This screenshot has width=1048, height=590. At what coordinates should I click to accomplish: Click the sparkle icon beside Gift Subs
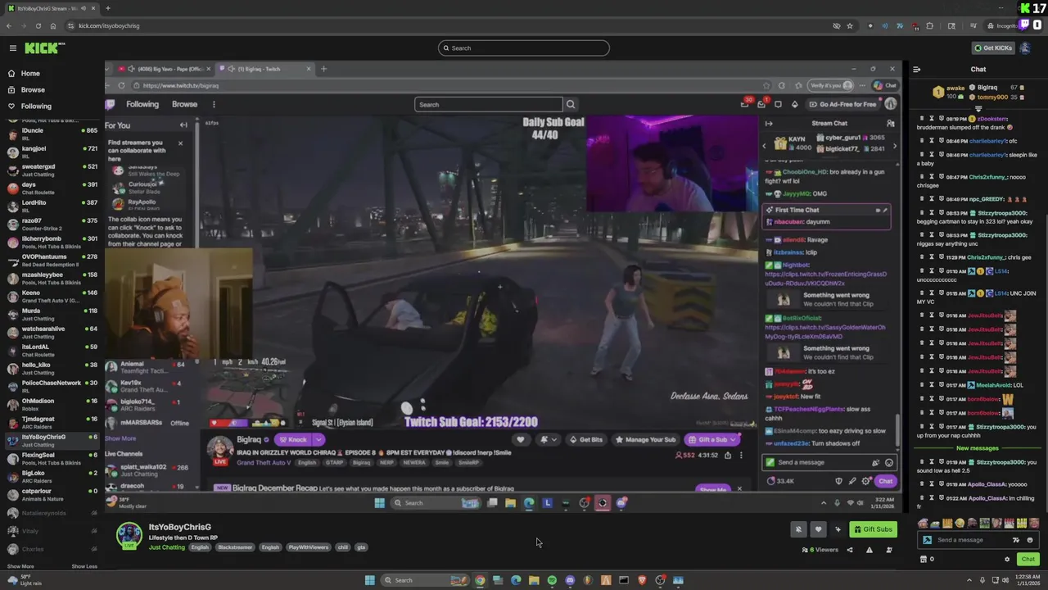point(837,529)
